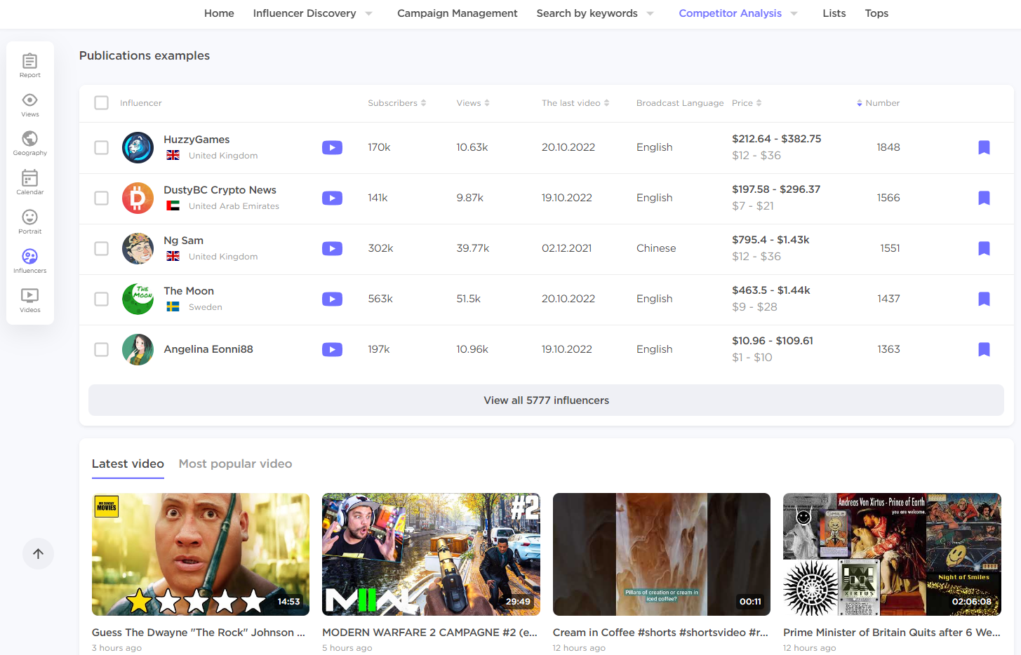Open Ng Sam influencer name link
The height and width of the screenshot is (655, 1021).
pyautogui.click(x=183, y=241)
